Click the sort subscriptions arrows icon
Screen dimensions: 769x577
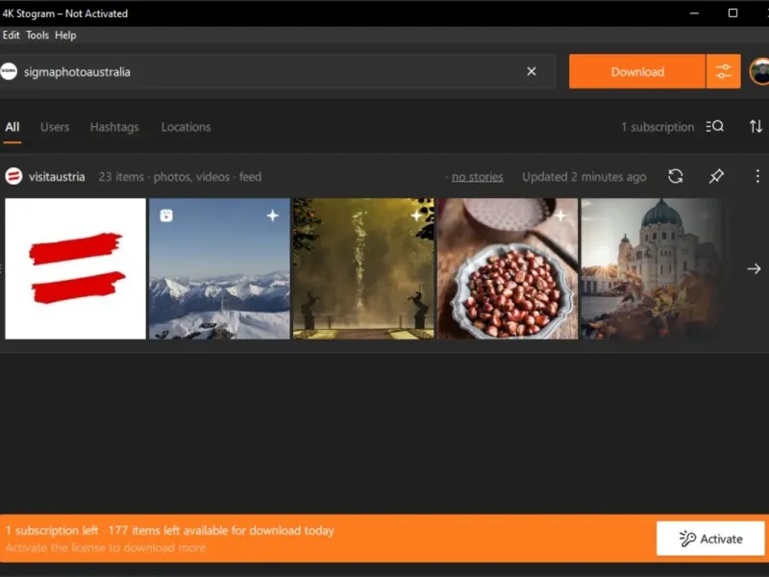coord(756,127)
